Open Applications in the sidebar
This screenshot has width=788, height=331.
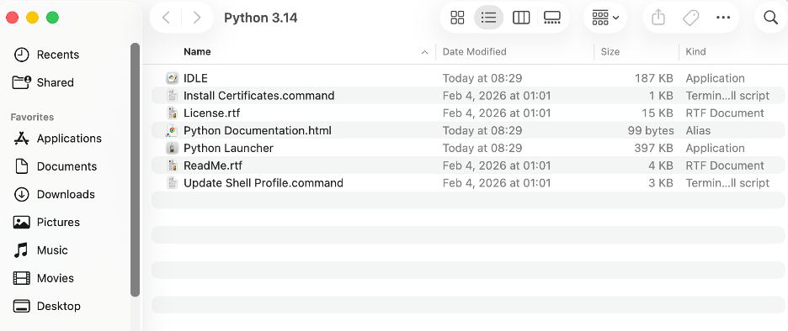click(x=69, y=139)
